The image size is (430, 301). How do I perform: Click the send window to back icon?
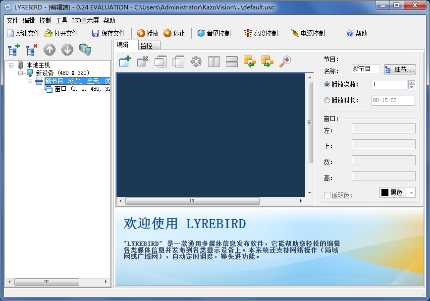click(178, 61)
